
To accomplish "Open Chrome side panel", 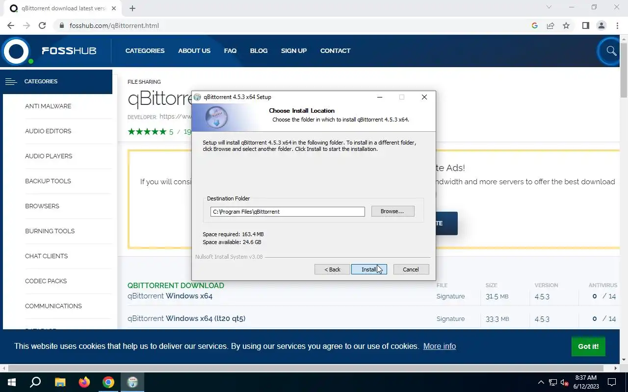I will click(585, 25).
